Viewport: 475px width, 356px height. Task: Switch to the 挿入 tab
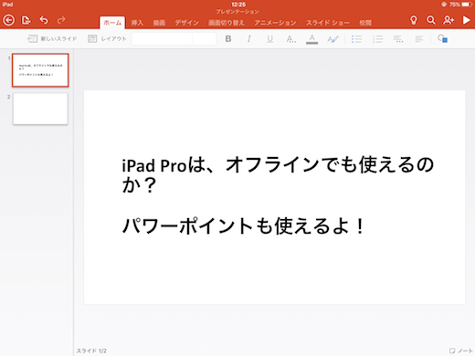(137, 23)
